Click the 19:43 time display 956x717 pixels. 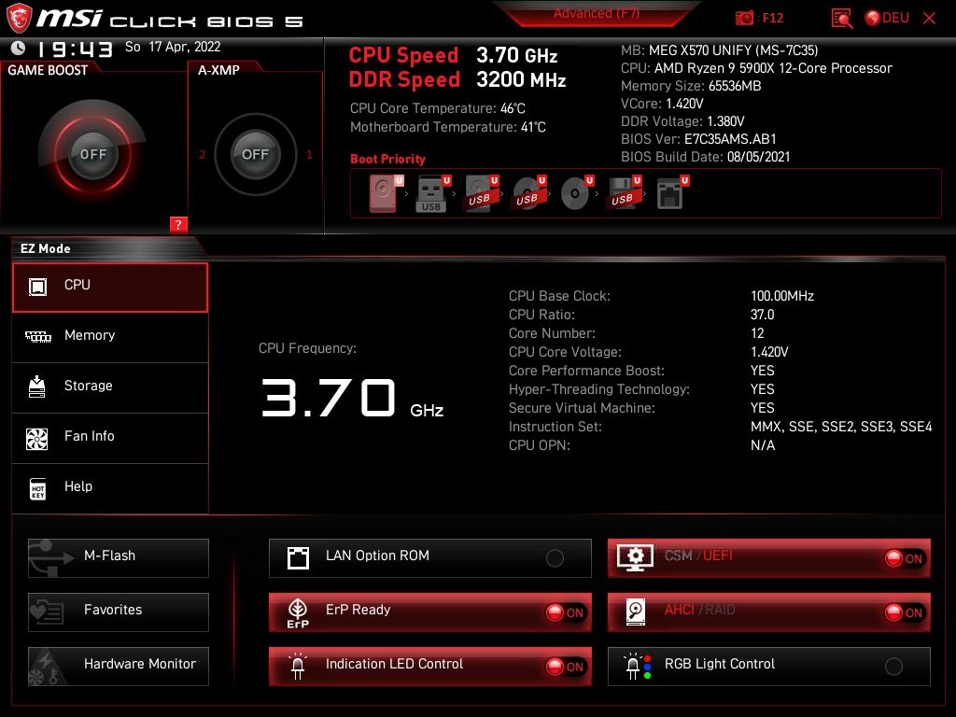tap(75, 49)
